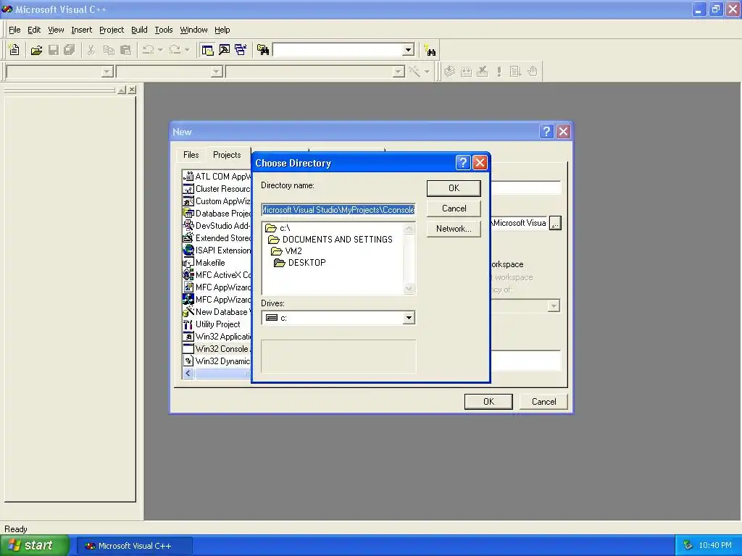Open the View menu
Image resolution: width=742 pixels, height=556 pixels.
[x=56, y=30]
